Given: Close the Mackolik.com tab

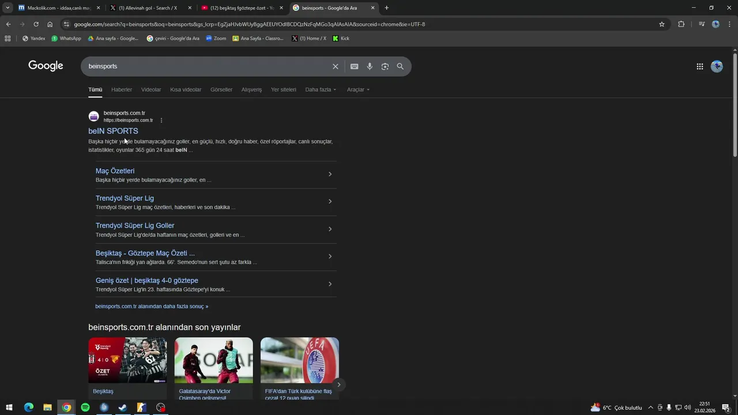Looking at the screenshot, I should coord(98,8).
